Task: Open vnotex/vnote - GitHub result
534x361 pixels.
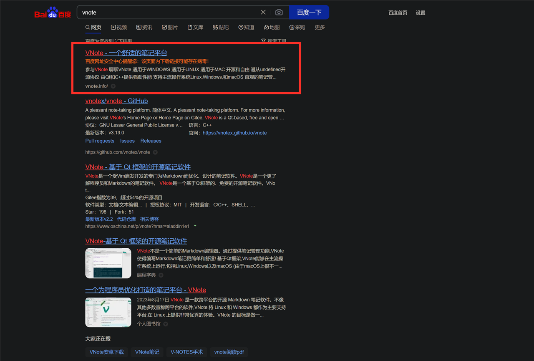Action: coord(116,101)
